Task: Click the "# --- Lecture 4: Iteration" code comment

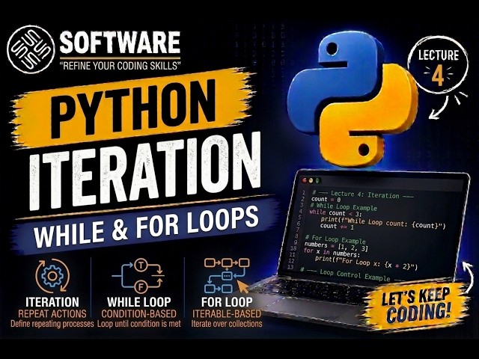Action: pos(363,194)
